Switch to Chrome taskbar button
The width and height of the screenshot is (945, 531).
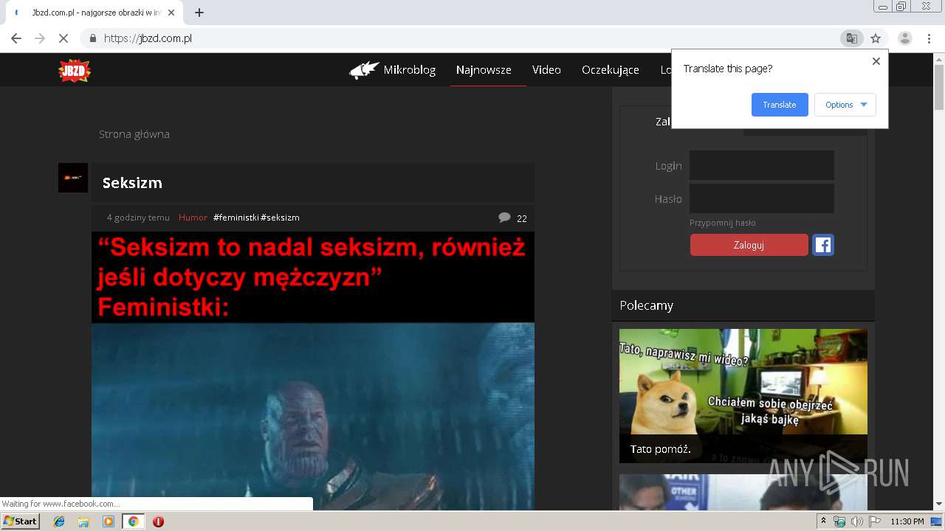133,521
